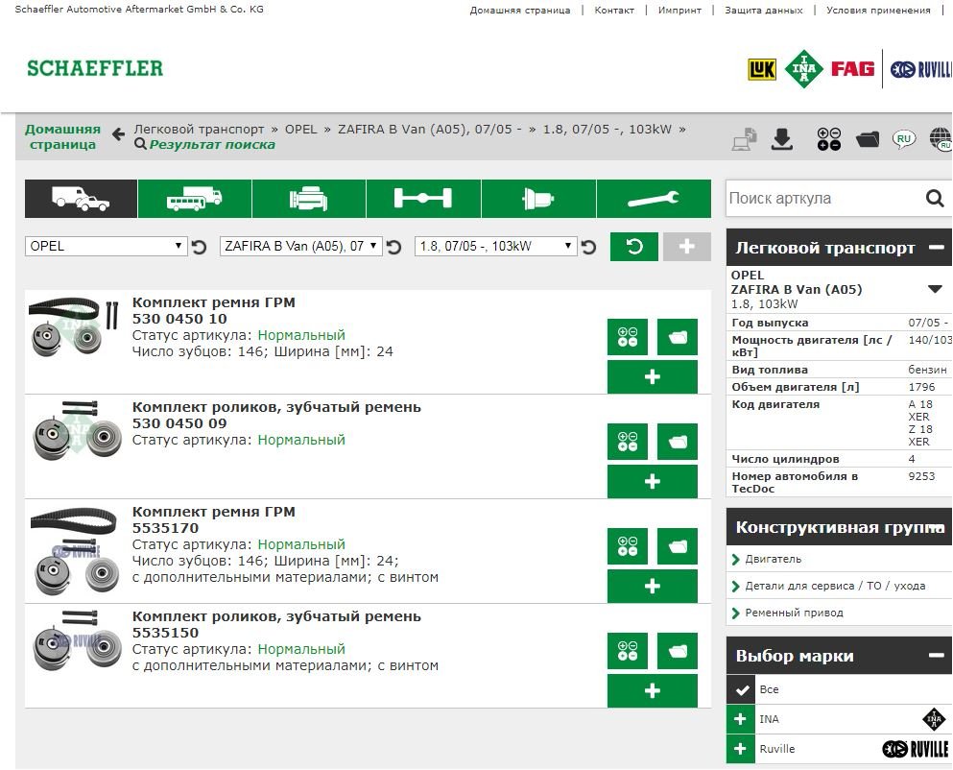Image resolution: width=953 pixels, height=770 pixels.
Task: Add article 5535150 to comparison
Action: point(628,651)
